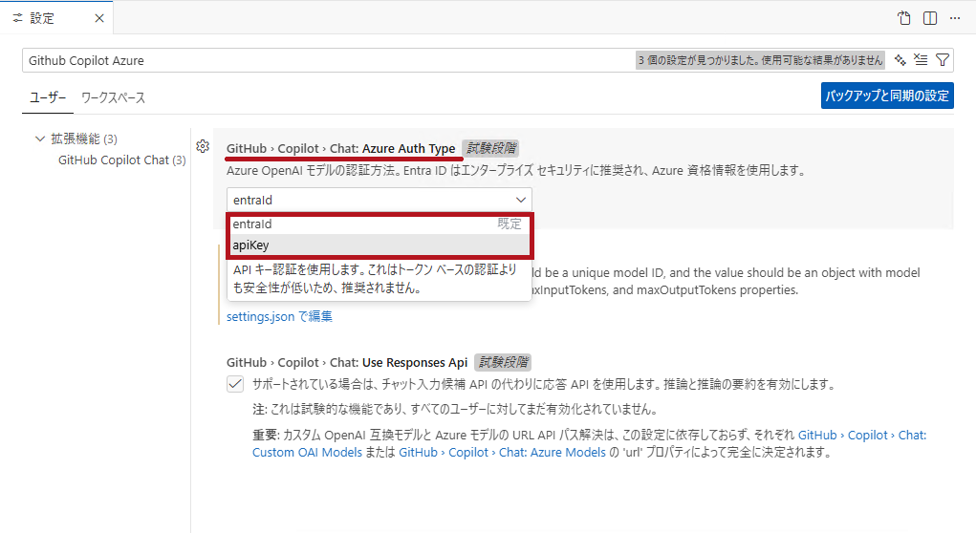Open more editor actions menu
This screenshot has width=976, height=533.
[955, 18]
